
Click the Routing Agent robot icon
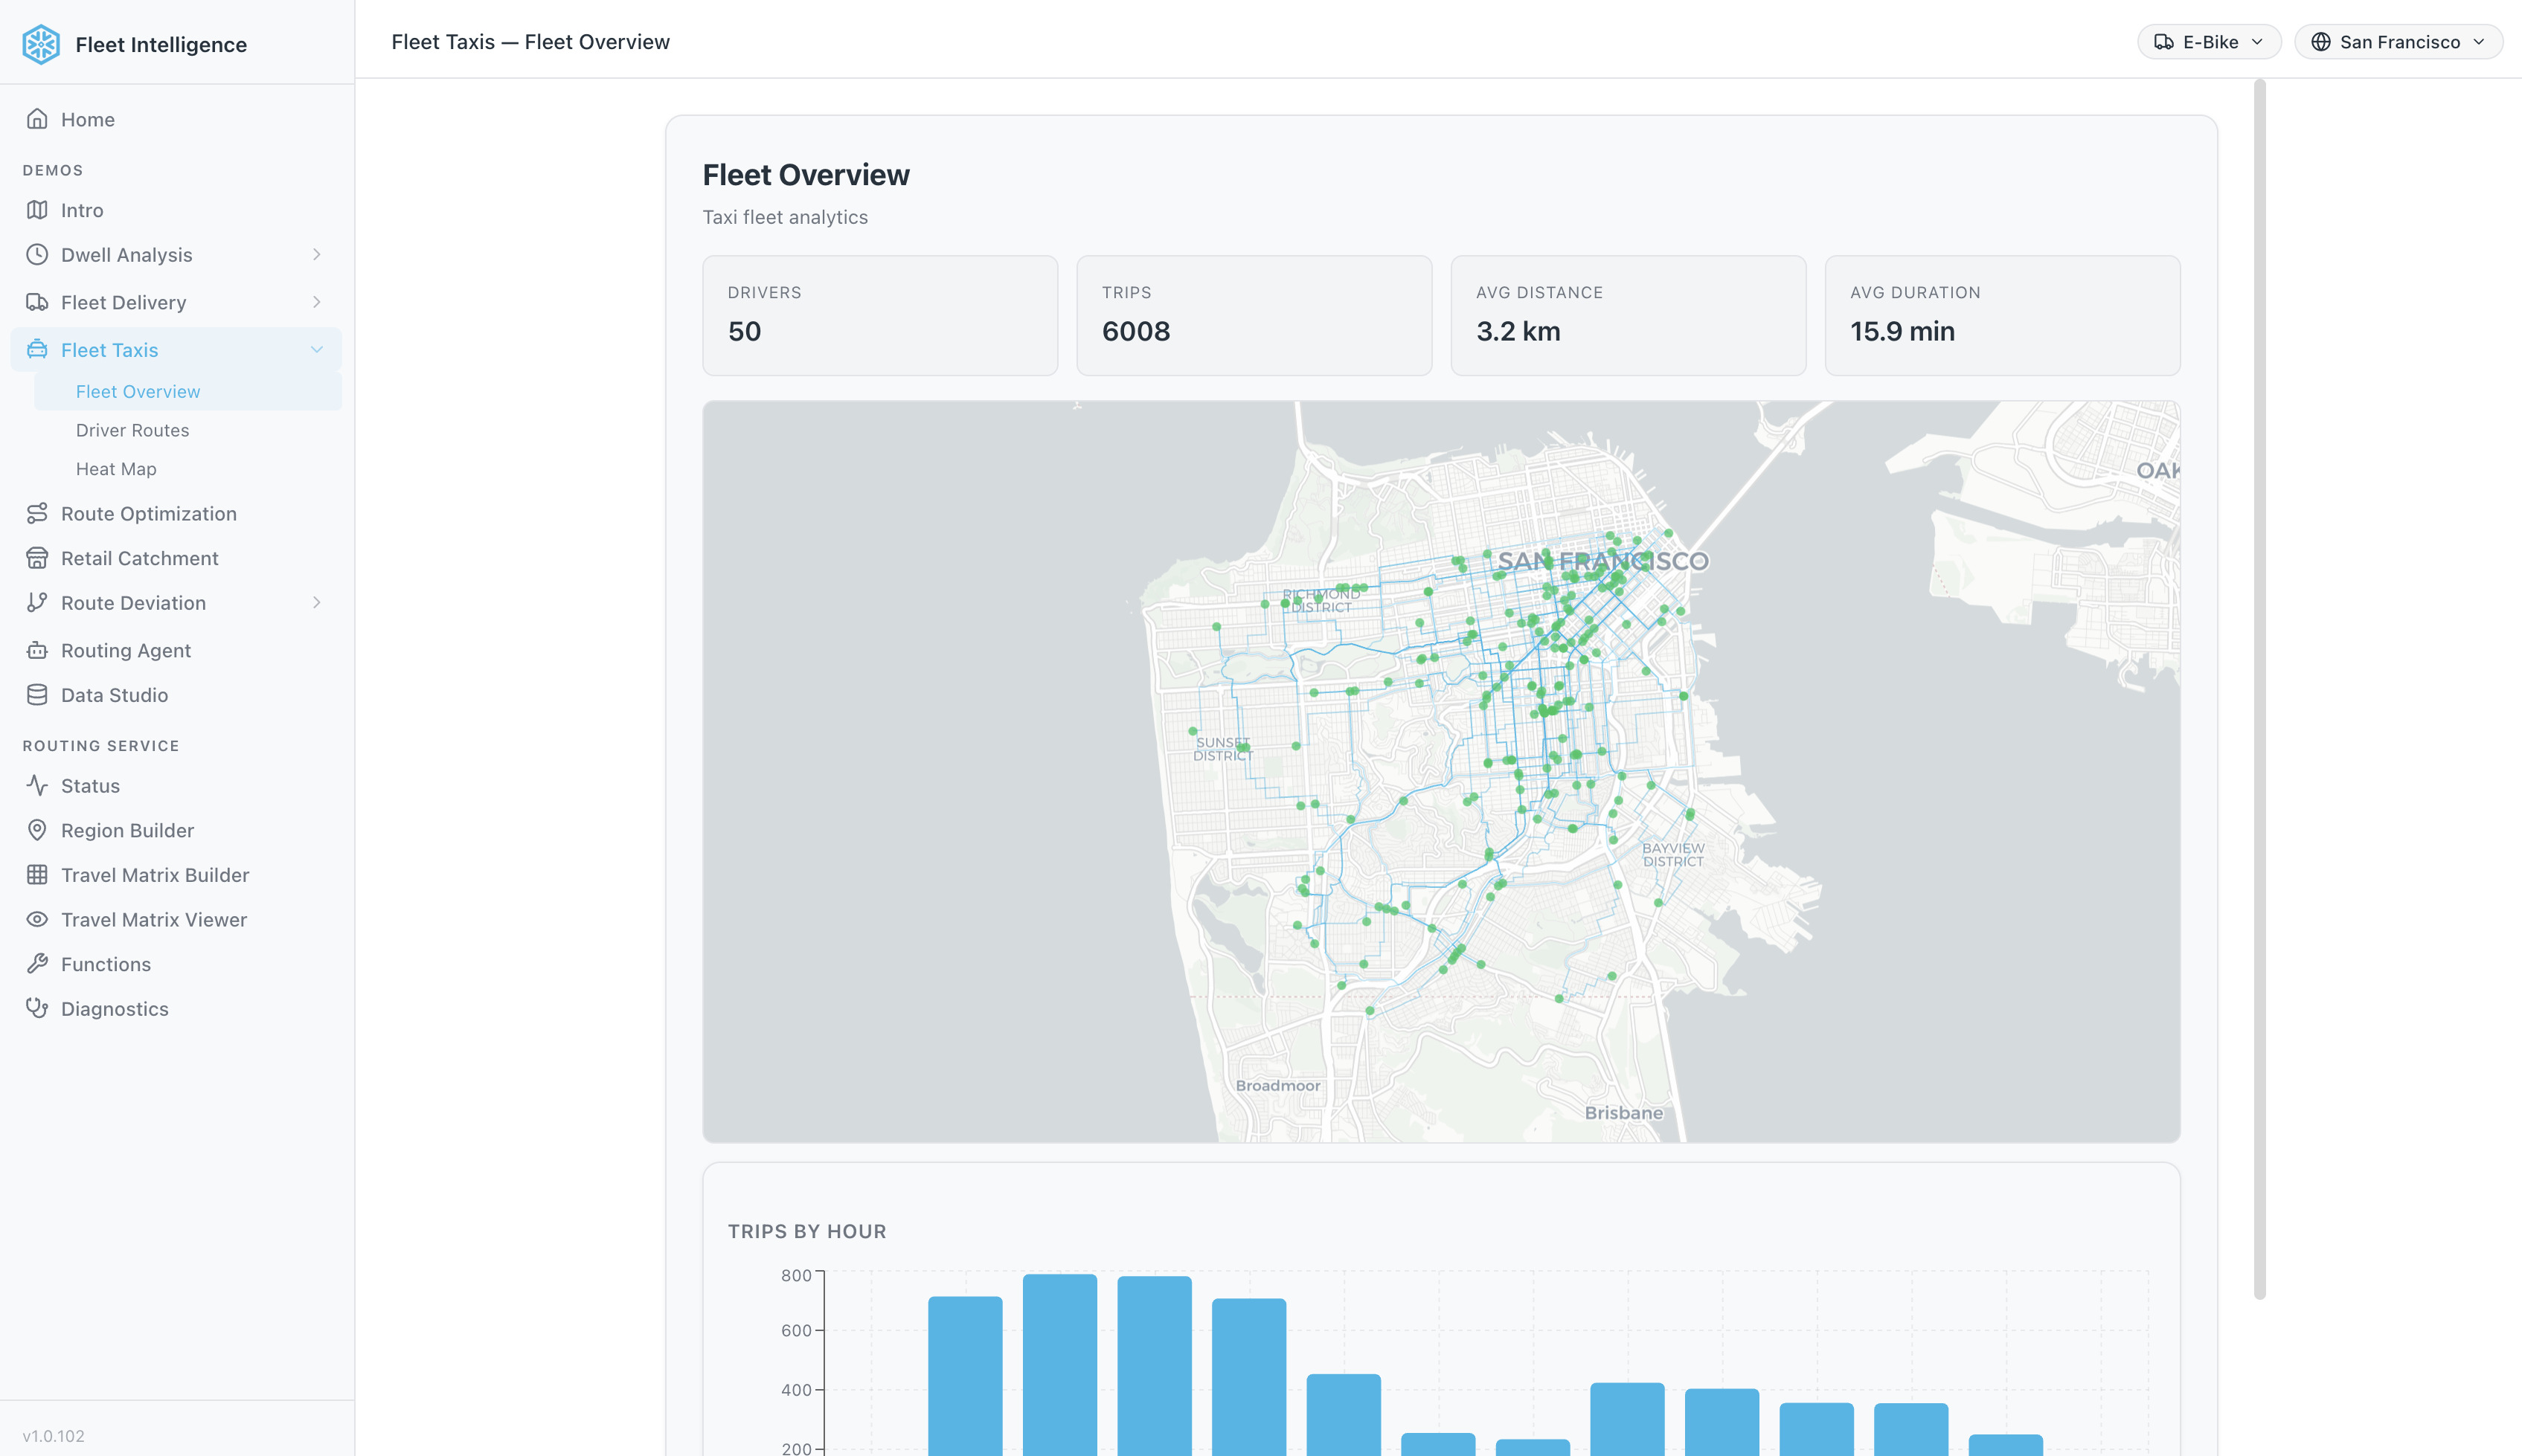click(37, 650)
